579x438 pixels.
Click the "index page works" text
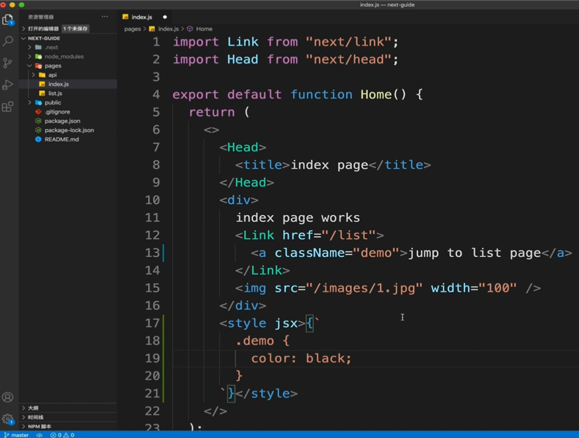coord(298,218)
